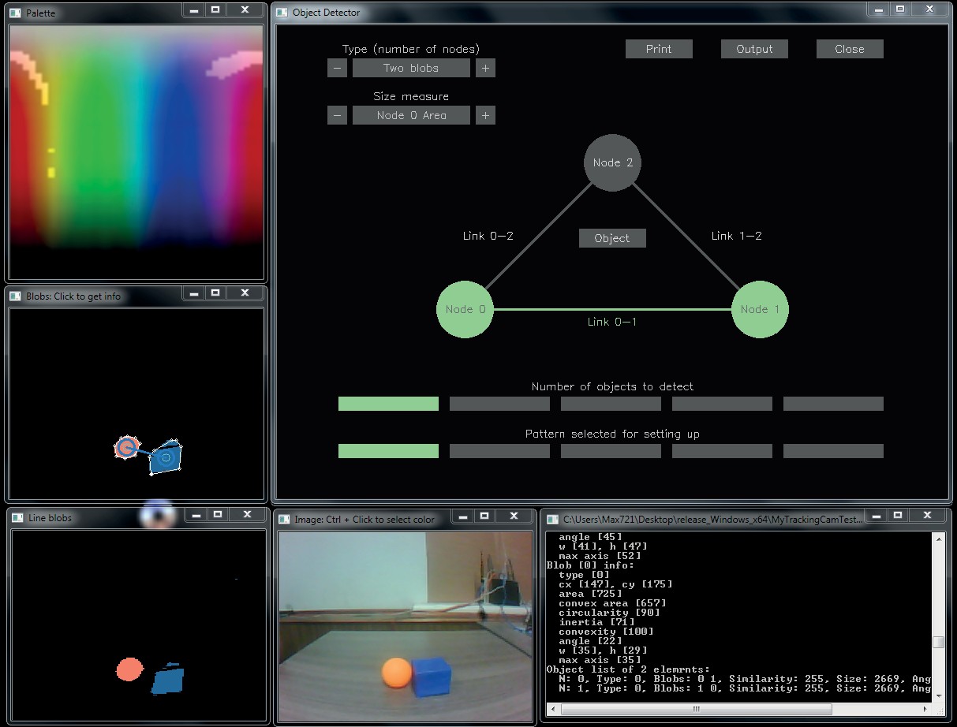Viewport: 957px width, 727px height.
Task: Decrease Size measure with minus button
Action: point(337,116)
